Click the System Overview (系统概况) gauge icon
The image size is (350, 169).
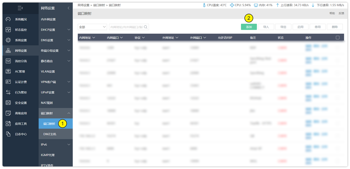tap(8, 19)
